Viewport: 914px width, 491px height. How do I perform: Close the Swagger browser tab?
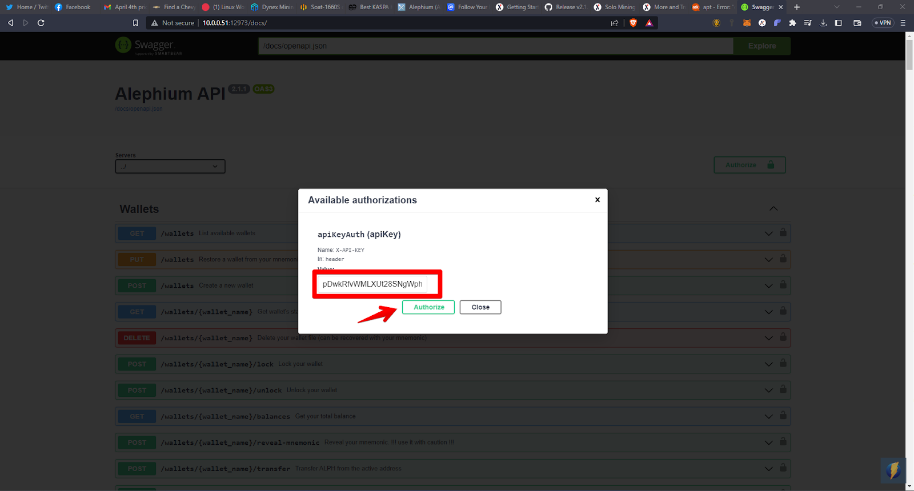point(781,7)
